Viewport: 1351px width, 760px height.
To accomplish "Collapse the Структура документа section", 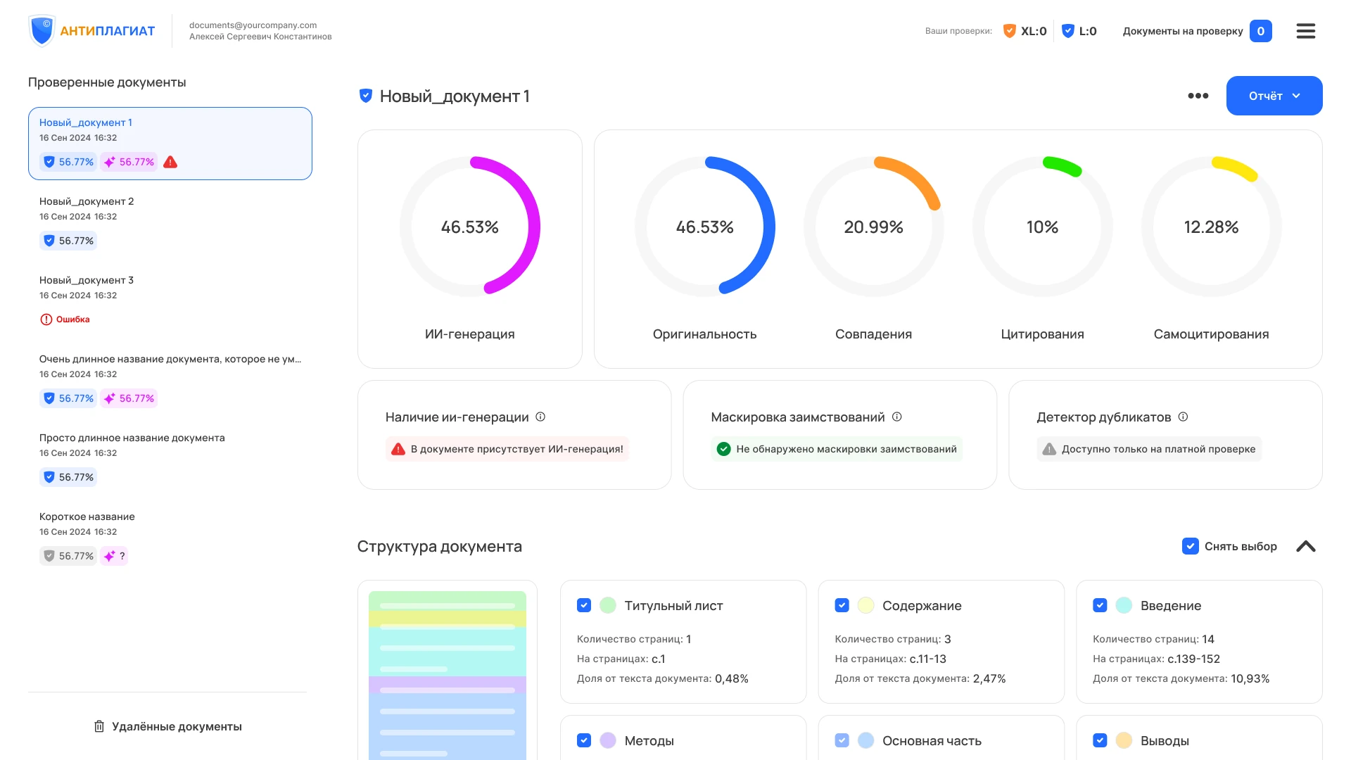I will [x=1306, y=546].
